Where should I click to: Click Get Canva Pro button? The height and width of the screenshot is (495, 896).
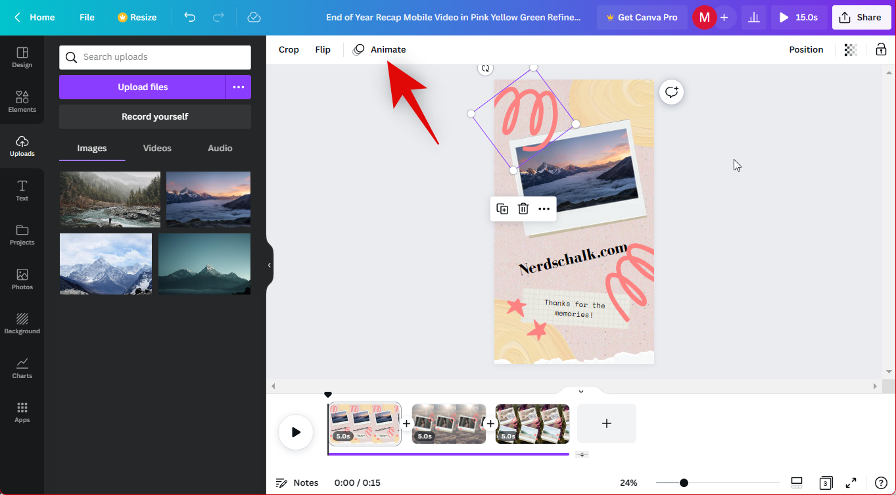click(642, 18)
